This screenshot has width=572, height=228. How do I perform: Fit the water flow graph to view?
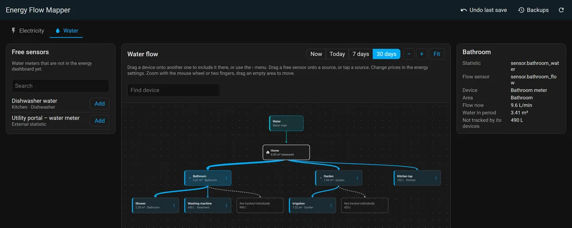[437, 54]
